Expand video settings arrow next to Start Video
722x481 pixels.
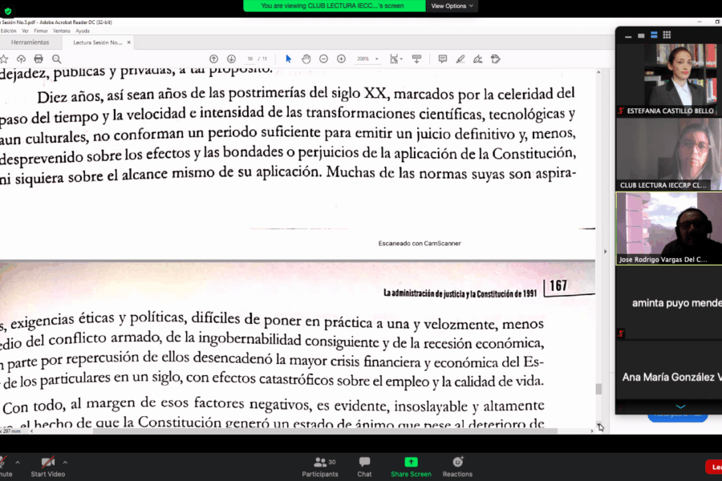point(65,462)
